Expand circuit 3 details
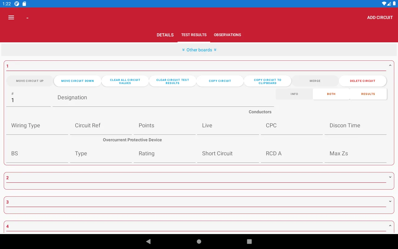This screenshot has width=398, height=249. [x=390, y=201]
